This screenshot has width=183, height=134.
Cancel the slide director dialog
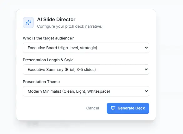93,108
